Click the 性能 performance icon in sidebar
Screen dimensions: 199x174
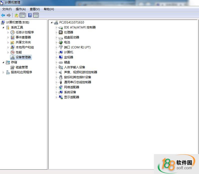click(x=12, y=52)
